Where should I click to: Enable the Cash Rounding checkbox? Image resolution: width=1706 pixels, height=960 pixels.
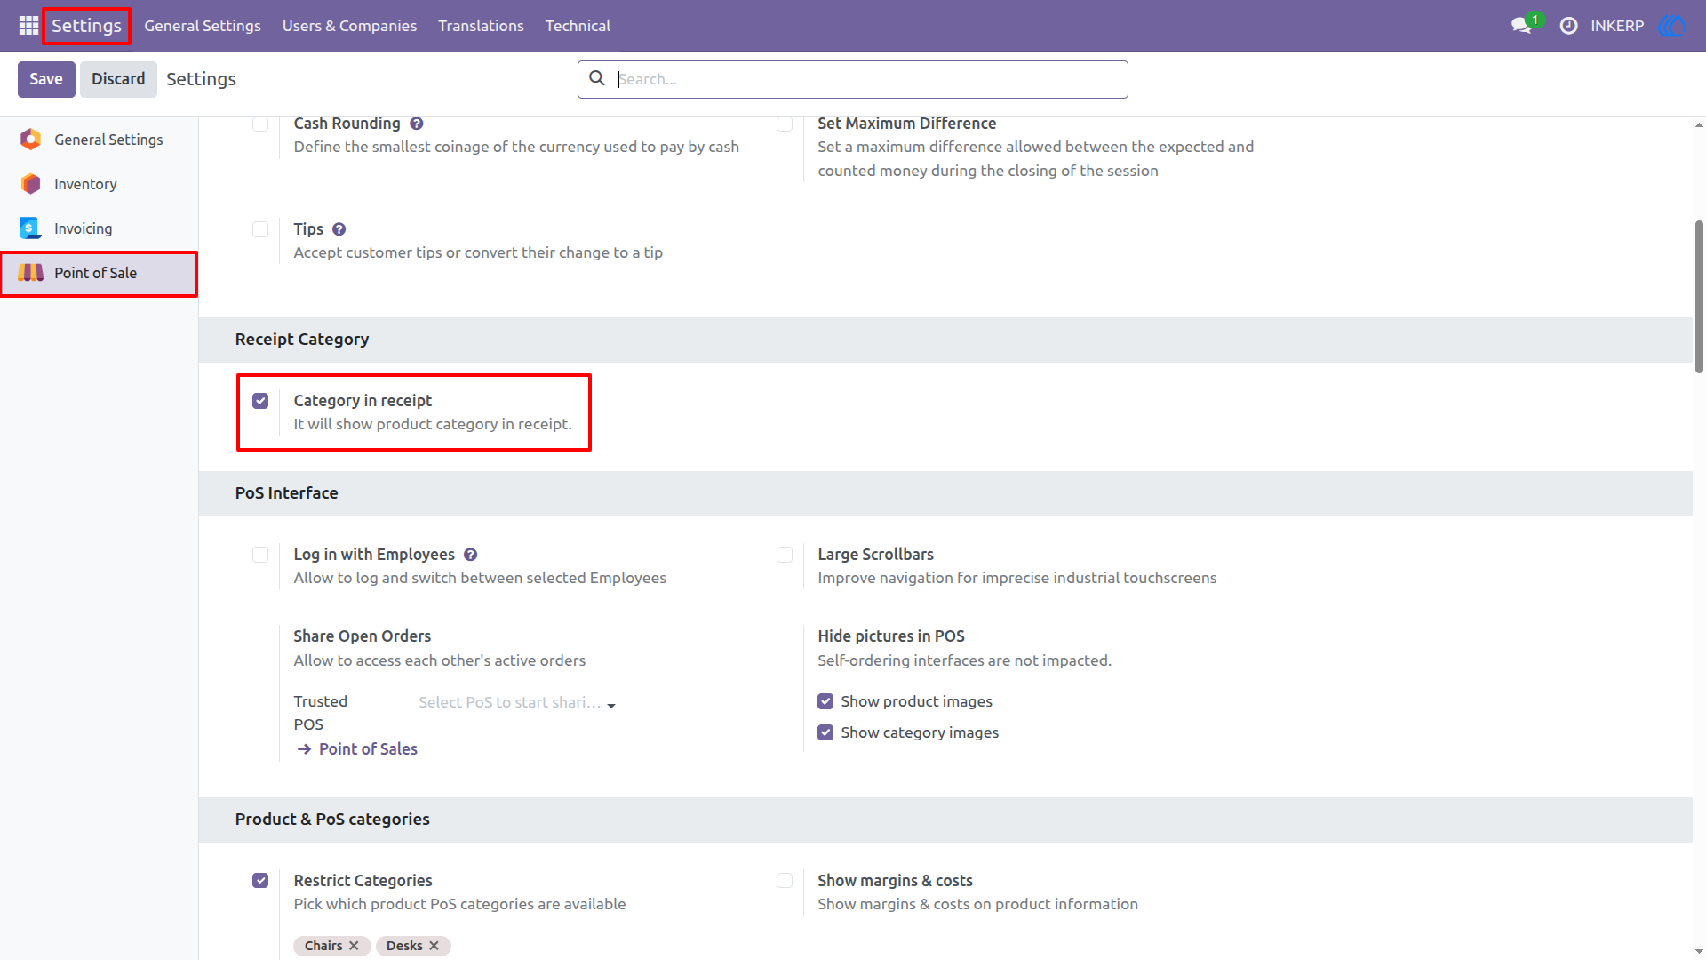260,124
